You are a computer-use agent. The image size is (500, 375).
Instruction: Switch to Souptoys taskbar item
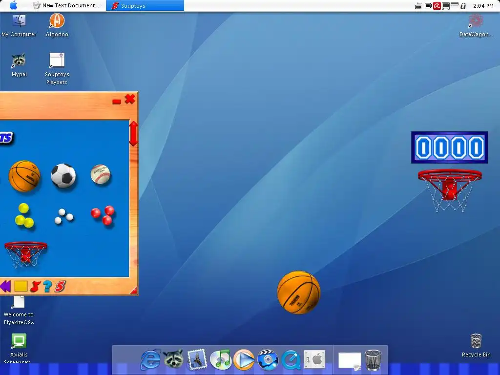pyautogui.click(x=145, y=5)
